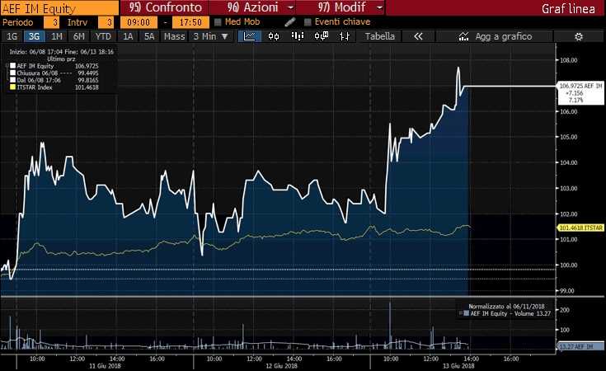Click the 13 Giu 2018 date label
Viewport: 606px width, 371px height.
(x=458, y=366)
